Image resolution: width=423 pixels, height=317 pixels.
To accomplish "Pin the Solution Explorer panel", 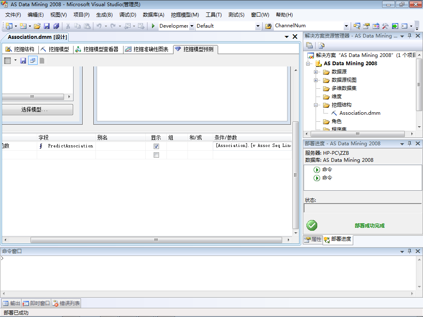I will tap(409, 36).
